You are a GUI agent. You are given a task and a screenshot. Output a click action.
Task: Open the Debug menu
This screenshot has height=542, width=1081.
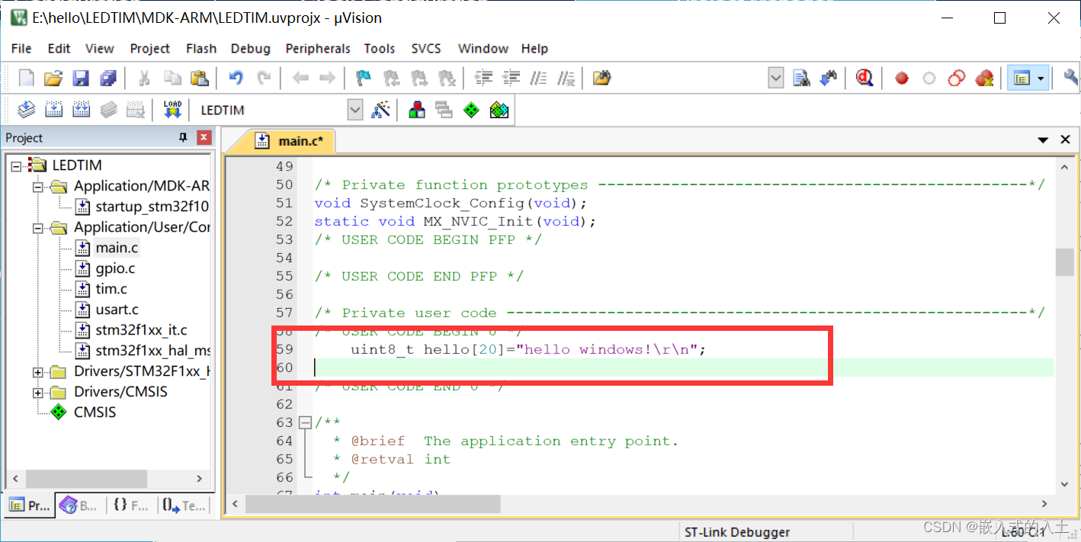(251, 48)
